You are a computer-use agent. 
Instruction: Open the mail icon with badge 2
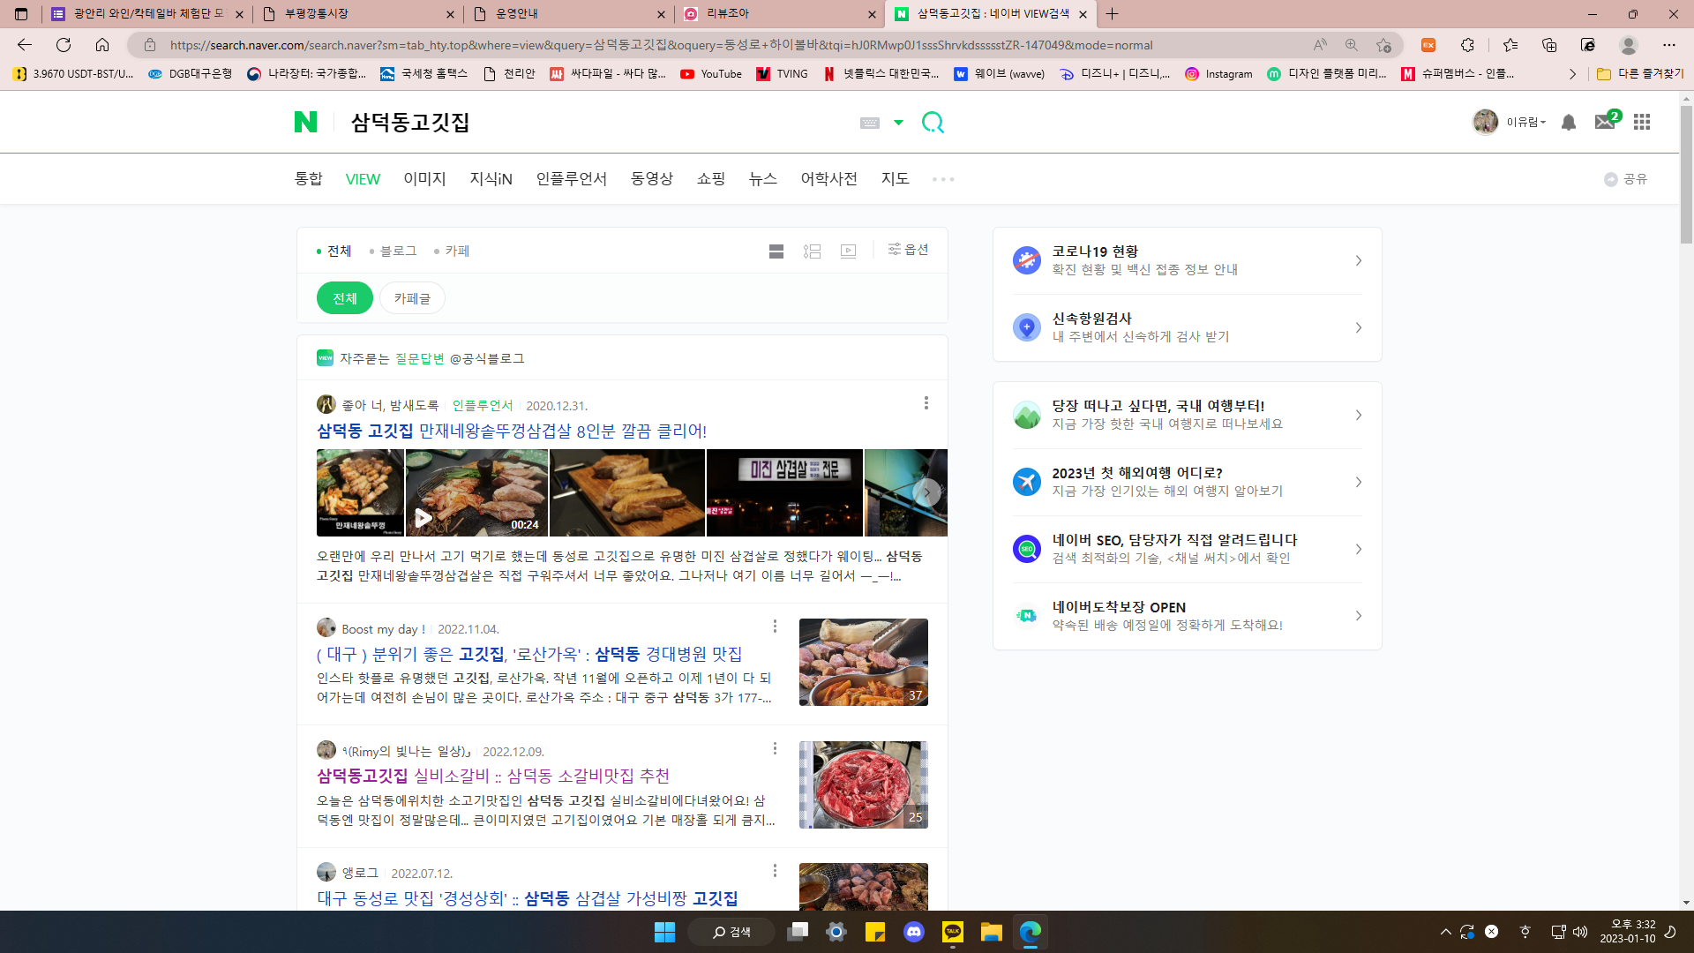1605,122
